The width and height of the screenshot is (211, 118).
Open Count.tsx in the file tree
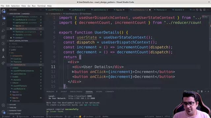pos(17,59)
